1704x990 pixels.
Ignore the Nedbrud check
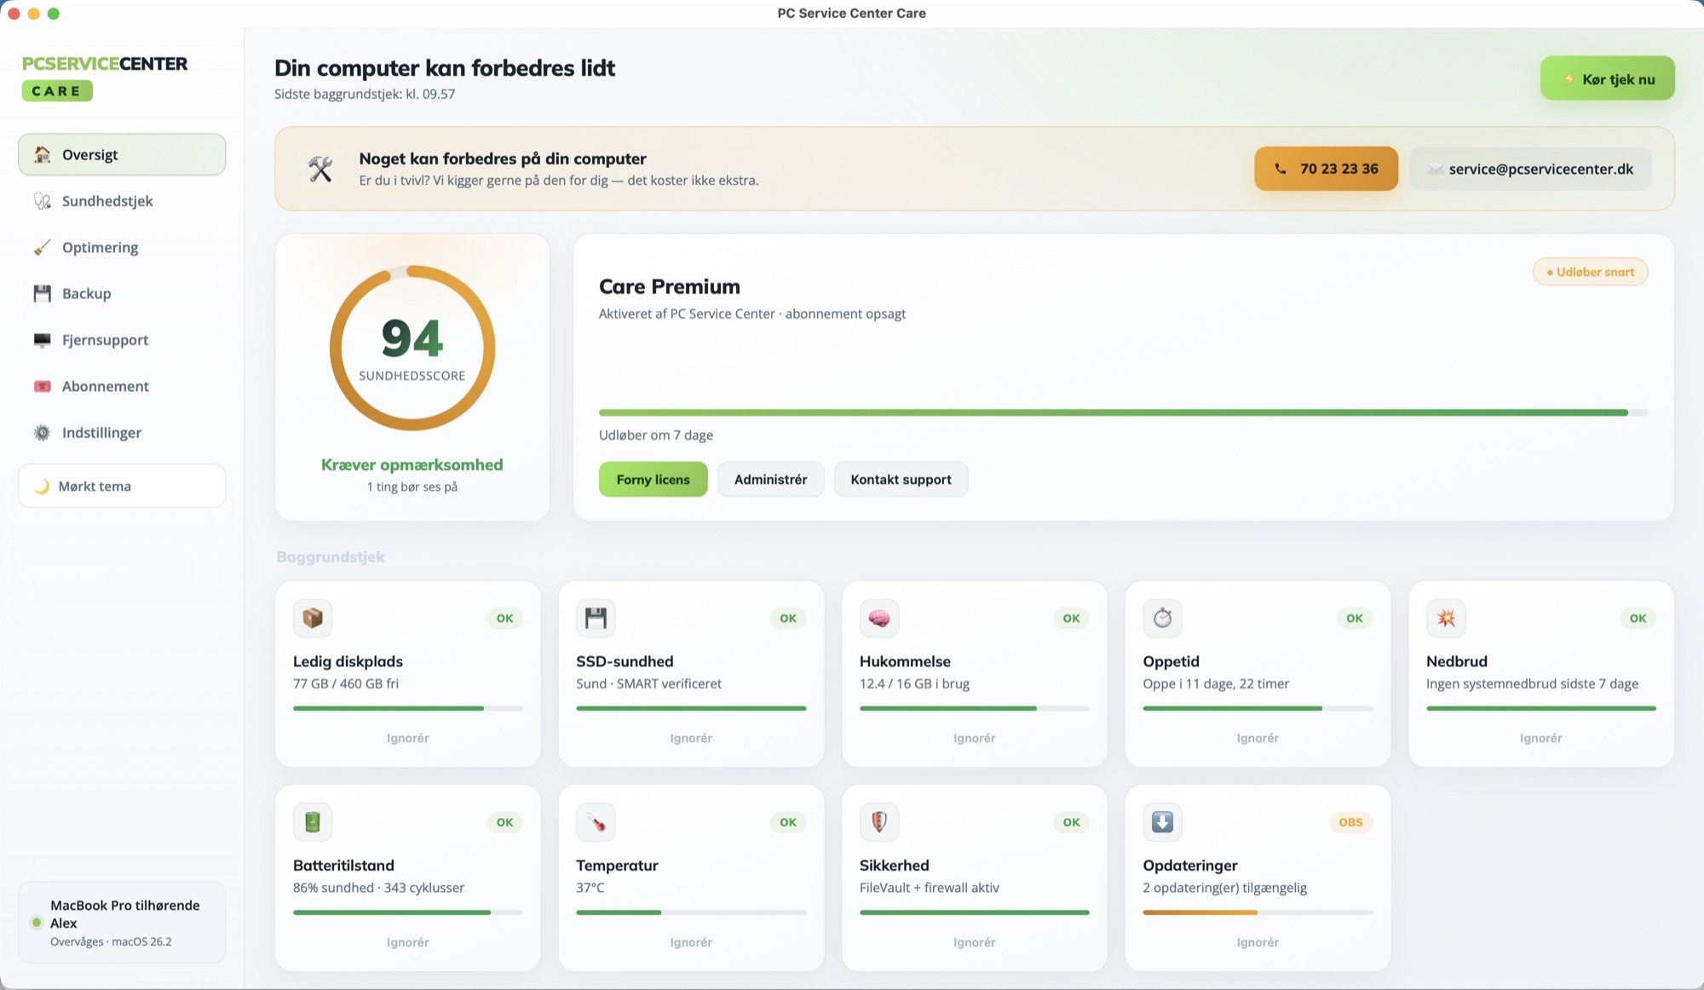click(x=1540, y=738)
